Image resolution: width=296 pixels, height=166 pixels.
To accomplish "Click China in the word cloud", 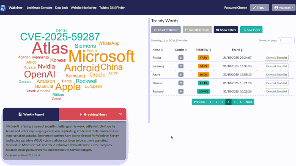I will point(112,67).
